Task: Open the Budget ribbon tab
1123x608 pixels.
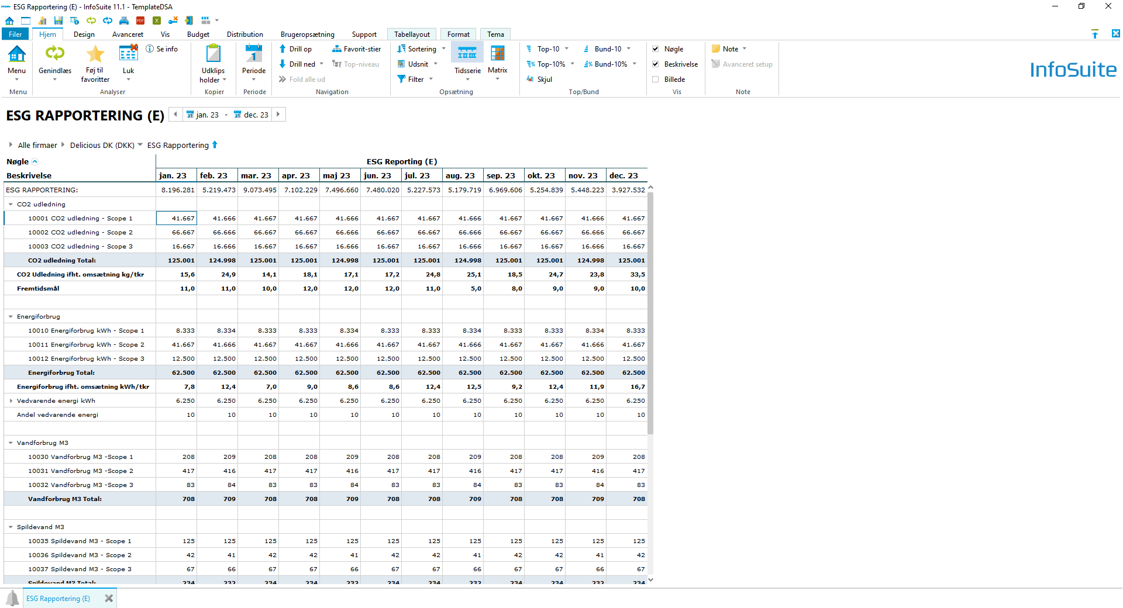Action: point(198,34)
